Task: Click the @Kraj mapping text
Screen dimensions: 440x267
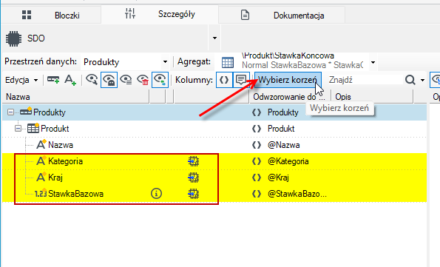Action: 278,178
